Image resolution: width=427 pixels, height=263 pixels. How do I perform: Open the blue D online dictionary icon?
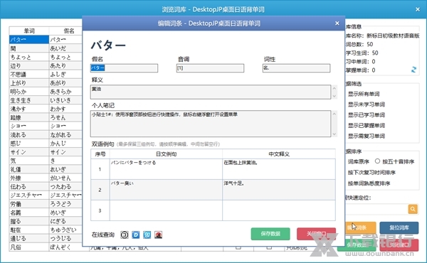point(136,235)
